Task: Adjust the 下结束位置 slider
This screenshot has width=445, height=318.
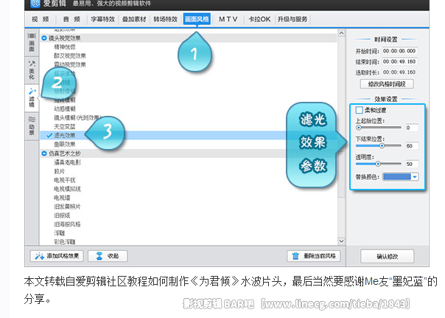Action: 382,146
